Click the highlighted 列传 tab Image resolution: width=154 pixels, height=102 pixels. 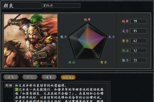coord(68,77)
